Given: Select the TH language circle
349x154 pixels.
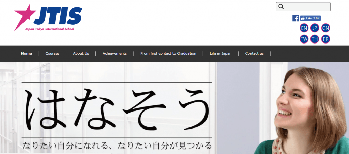Looking at the screenshot, I should coord(315,39).
